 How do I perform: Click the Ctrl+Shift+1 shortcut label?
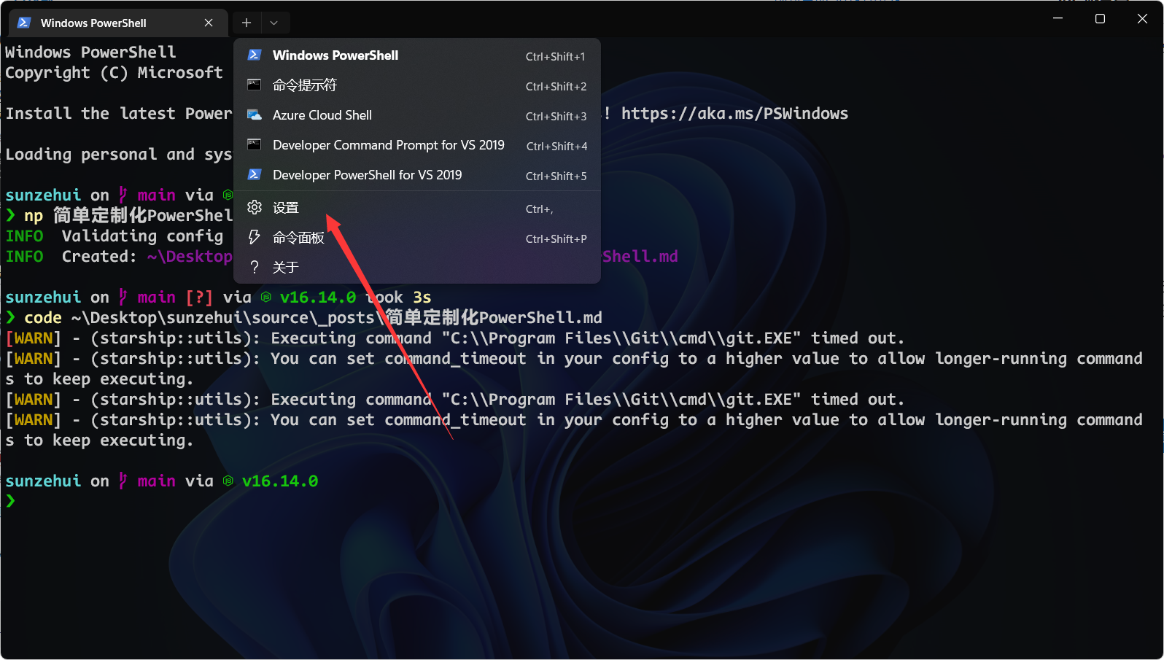(x=556, y=56)
